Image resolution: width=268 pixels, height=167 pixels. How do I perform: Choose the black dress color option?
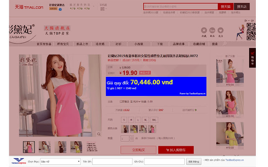125,129
